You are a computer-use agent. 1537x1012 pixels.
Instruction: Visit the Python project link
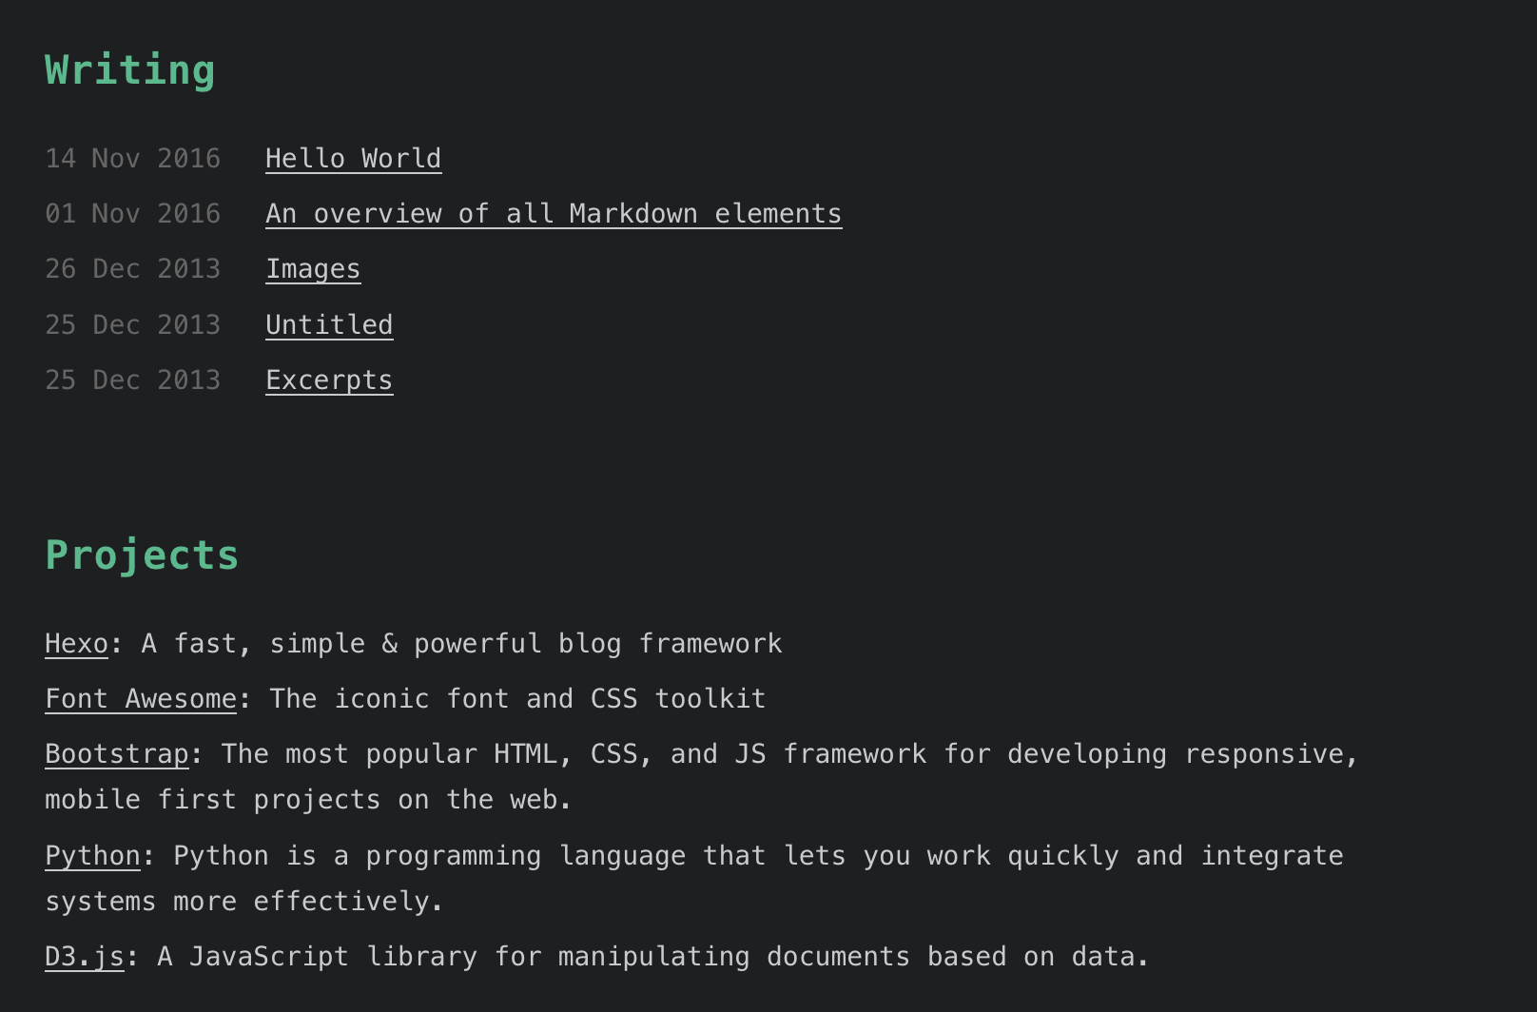pos(92,856)
